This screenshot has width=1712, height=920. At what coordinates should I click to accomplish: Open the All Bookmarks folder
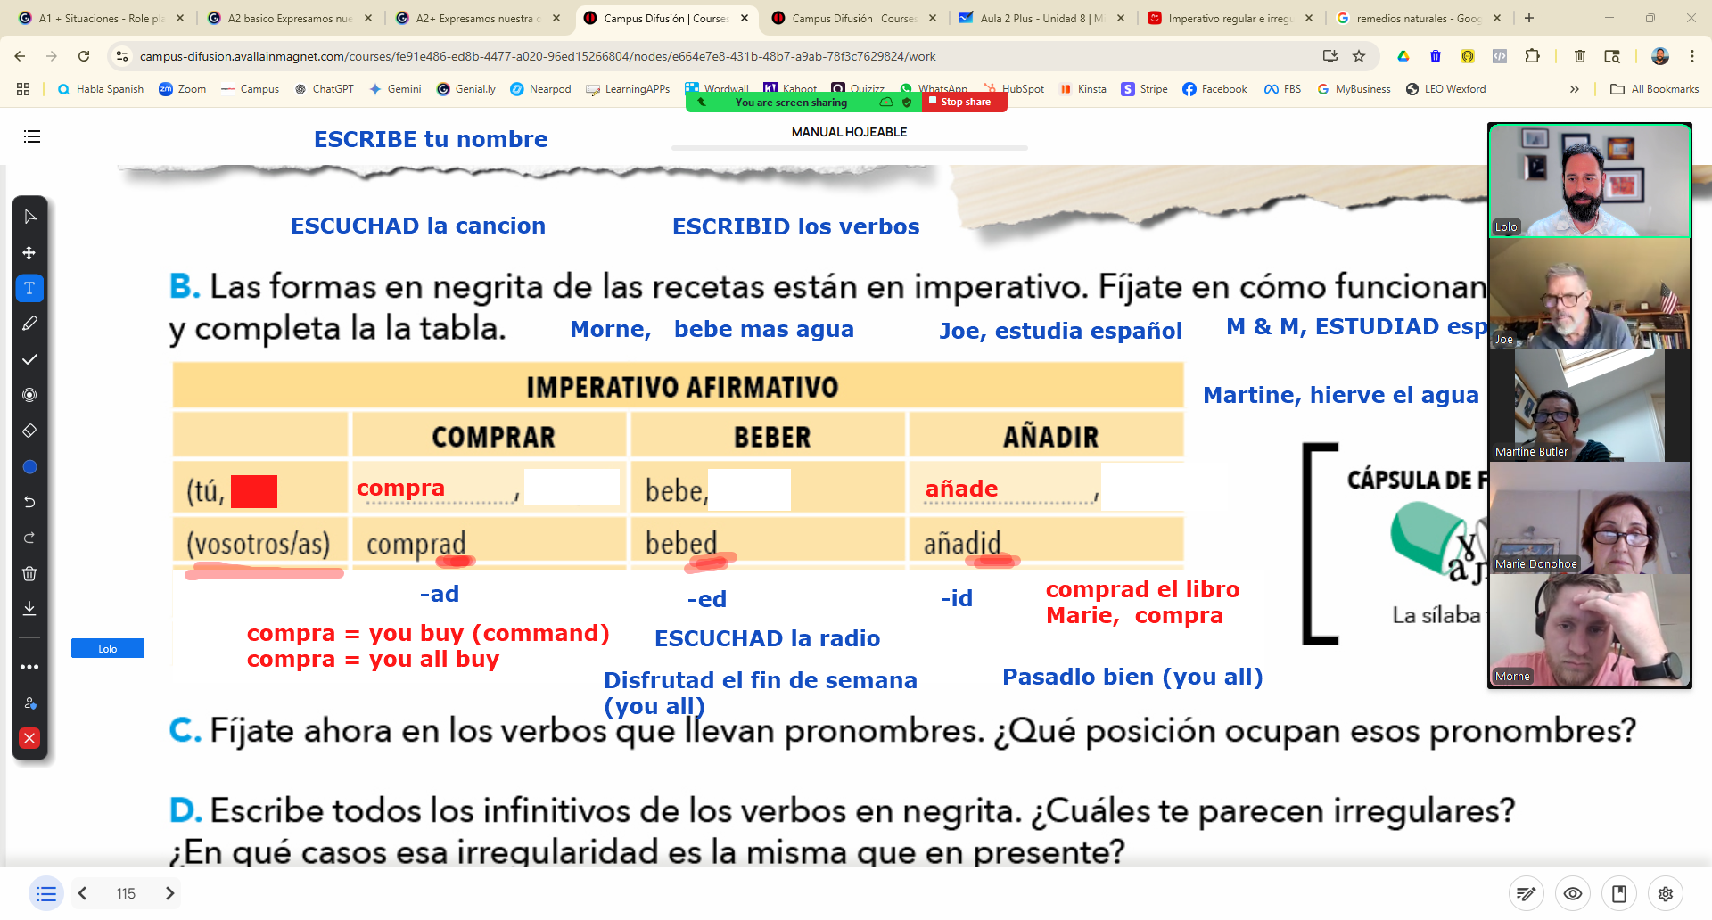pyautogui.click(x=1654, y=89)
